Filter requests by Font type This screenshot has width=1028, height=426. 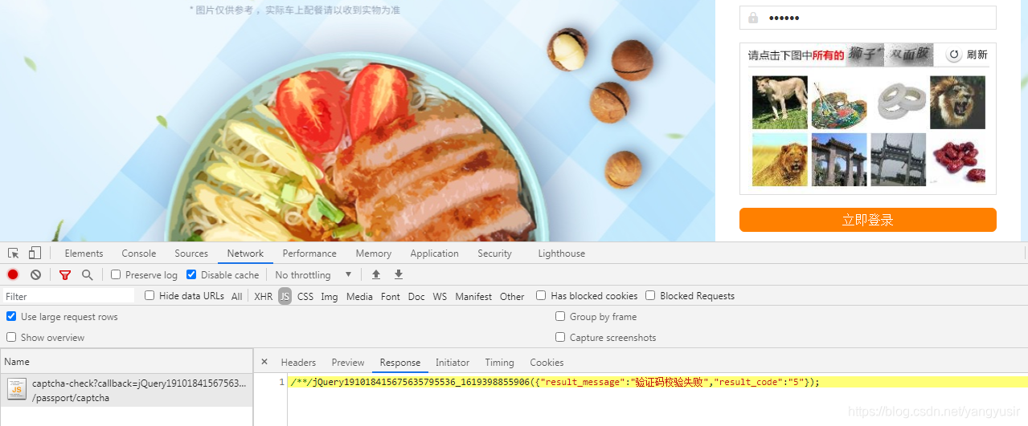pos(391,296)
